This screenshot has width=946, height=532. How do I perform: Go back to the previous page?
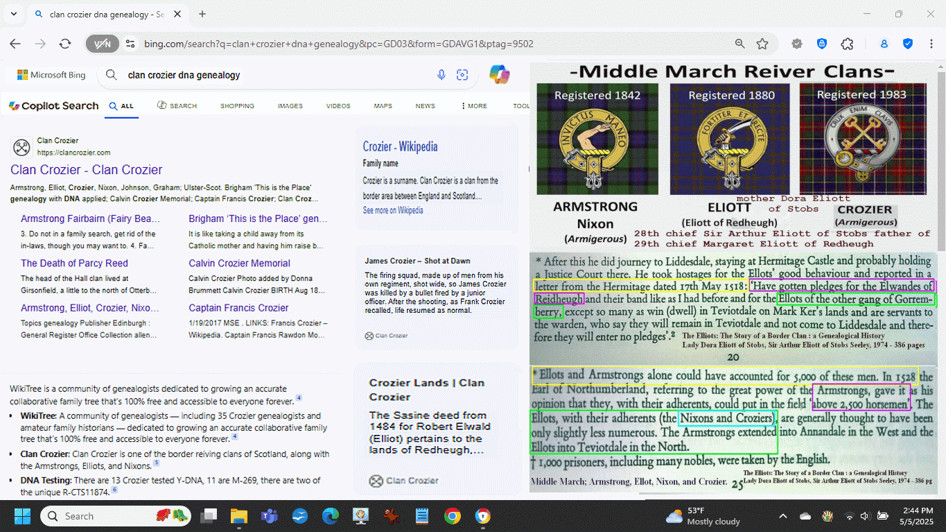tap(15, 44)
